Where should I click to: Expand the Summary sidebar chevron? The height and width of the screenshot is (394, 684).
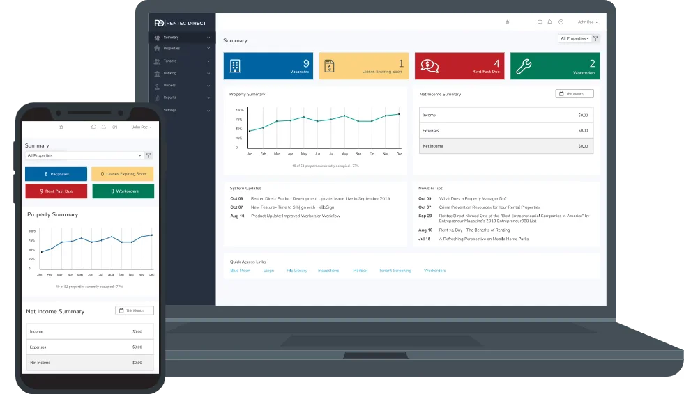(x=208, y=38)
